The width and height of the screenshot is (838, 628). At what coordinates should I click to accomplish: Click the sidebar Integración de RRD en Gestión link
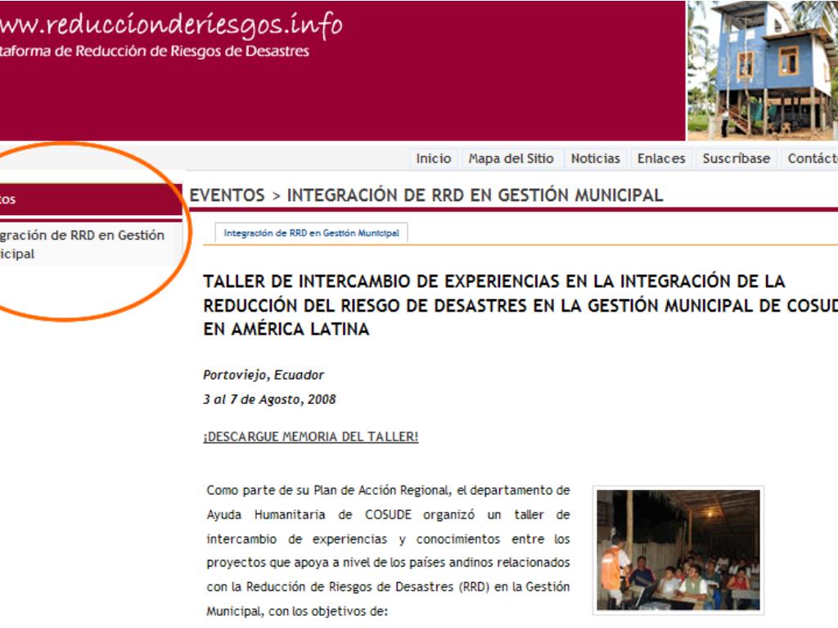[83, 244]
